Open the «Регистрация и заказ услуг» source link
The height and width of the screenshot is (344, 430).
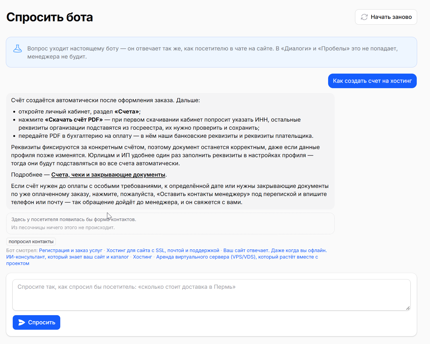pos(71,250)
